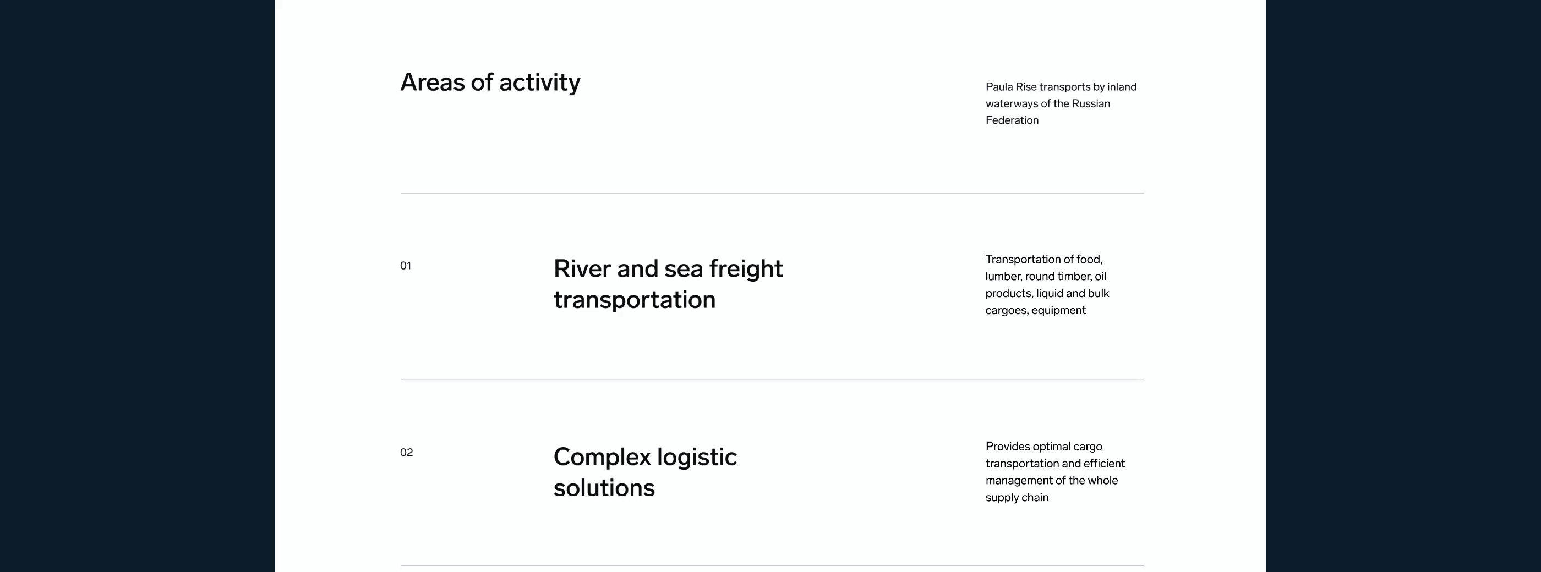
Task: Click the word "freight" in first heading
Action: (x=745, y=269)
